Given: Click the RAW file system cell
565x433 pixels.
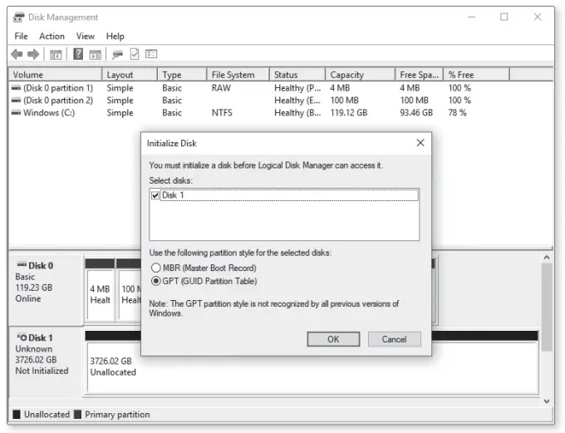Looking at the screenshot, I should click(221, 88).
